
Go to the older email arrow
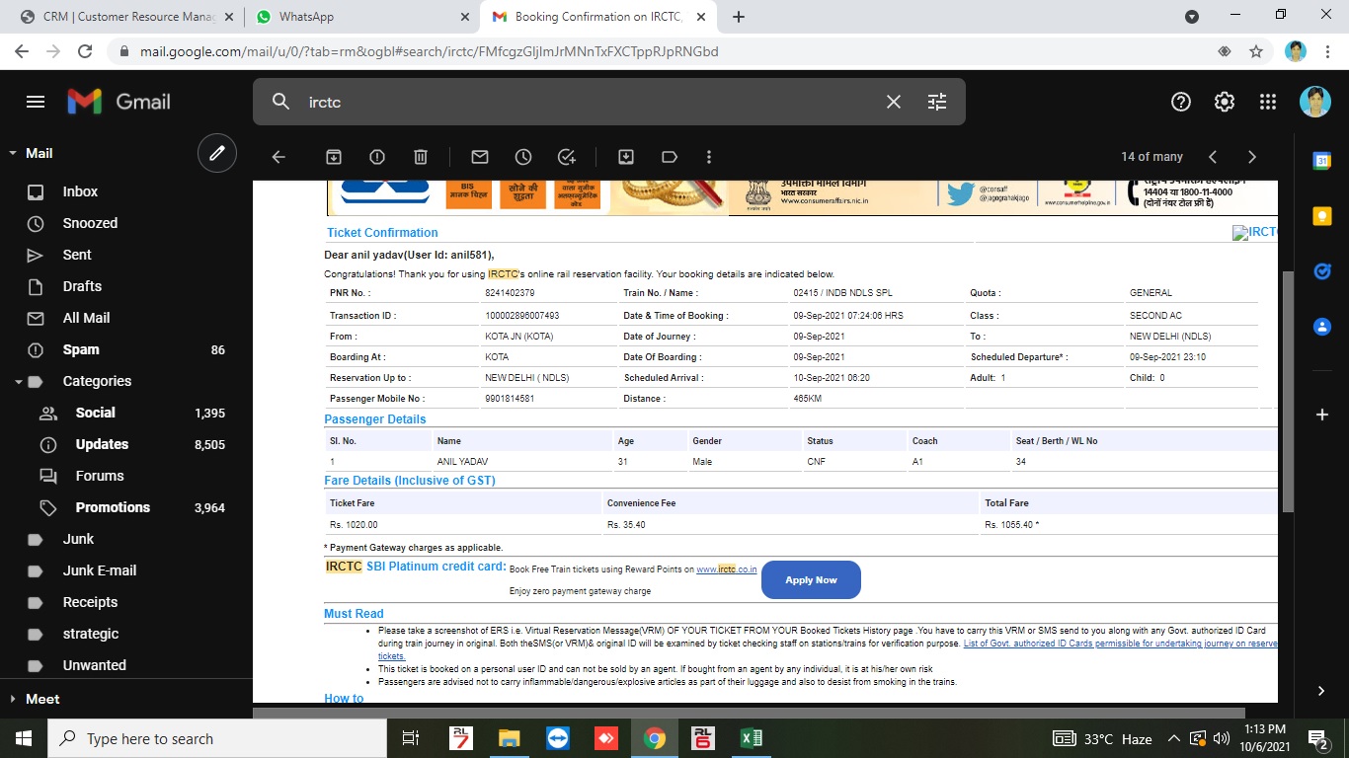pos(1252,157)
